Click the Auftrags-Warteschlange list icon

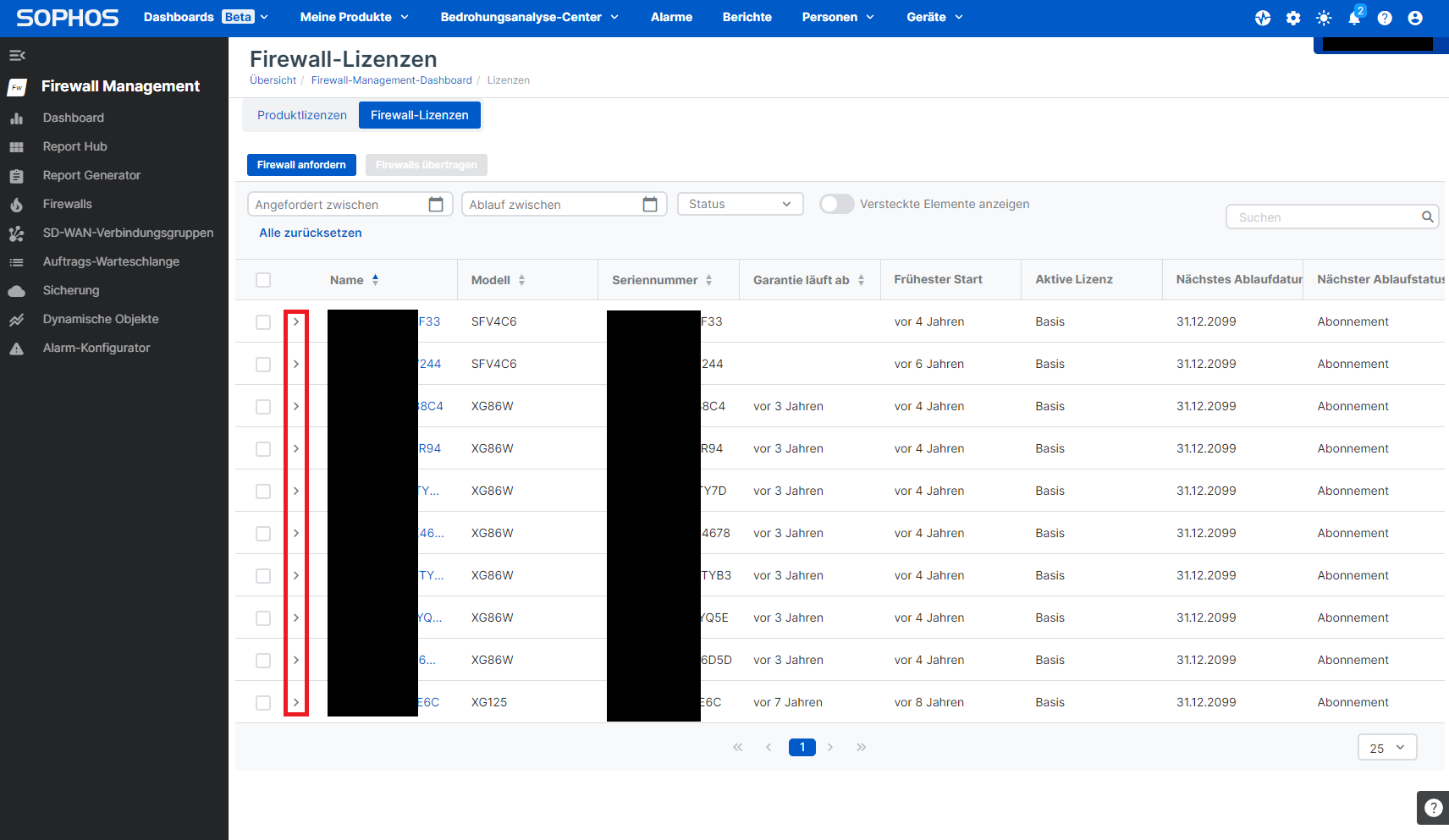click(x=16, y=262)
